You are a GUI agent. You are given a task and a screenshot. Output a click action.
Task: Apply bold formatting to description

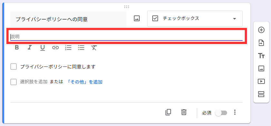tap(17, 47)
